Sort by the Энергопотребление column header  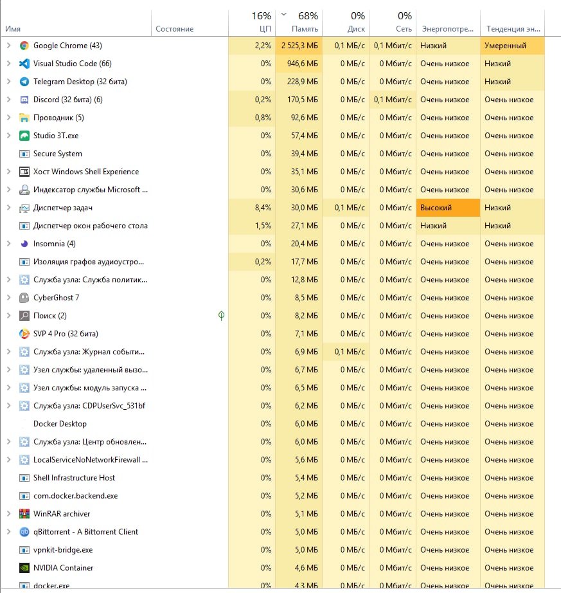click(448, 23)
